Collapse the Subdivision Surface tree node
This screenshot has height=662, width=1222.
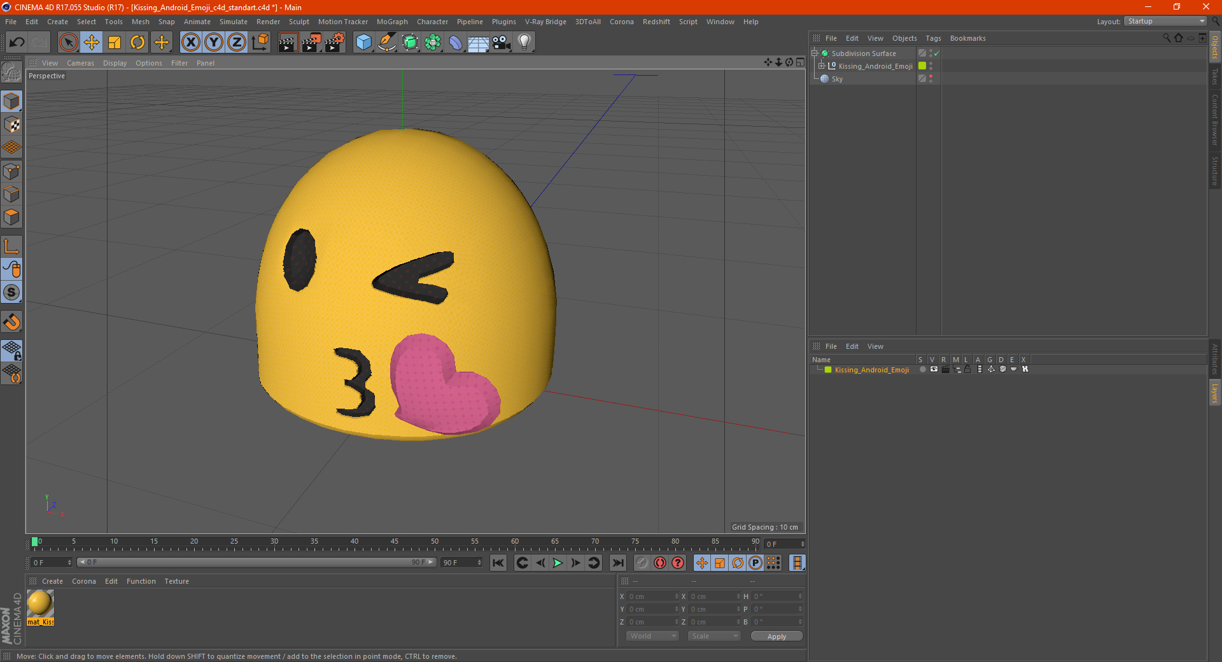coord(815,53)
